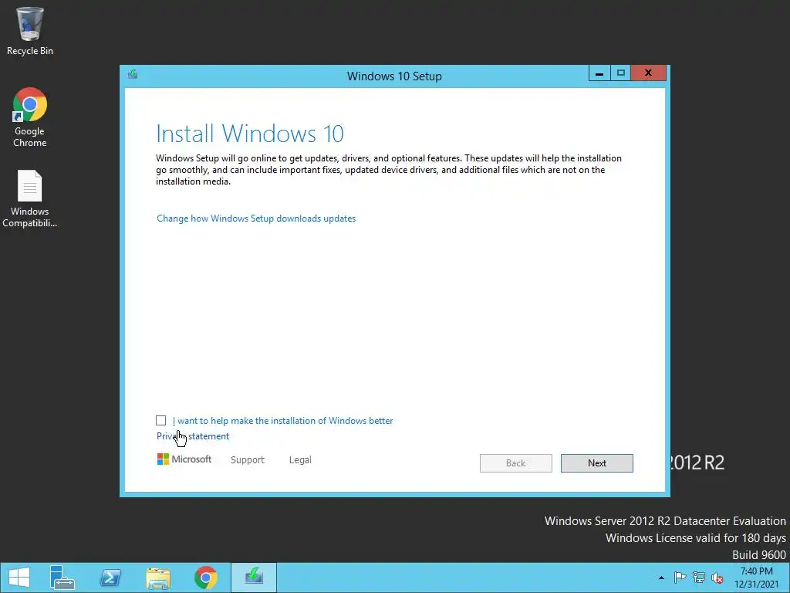The width and height of the screenshot is (790, 593).
Task: Close the Windows 10 Setup window
Action: pyautogui.click(x=648, y=73)
